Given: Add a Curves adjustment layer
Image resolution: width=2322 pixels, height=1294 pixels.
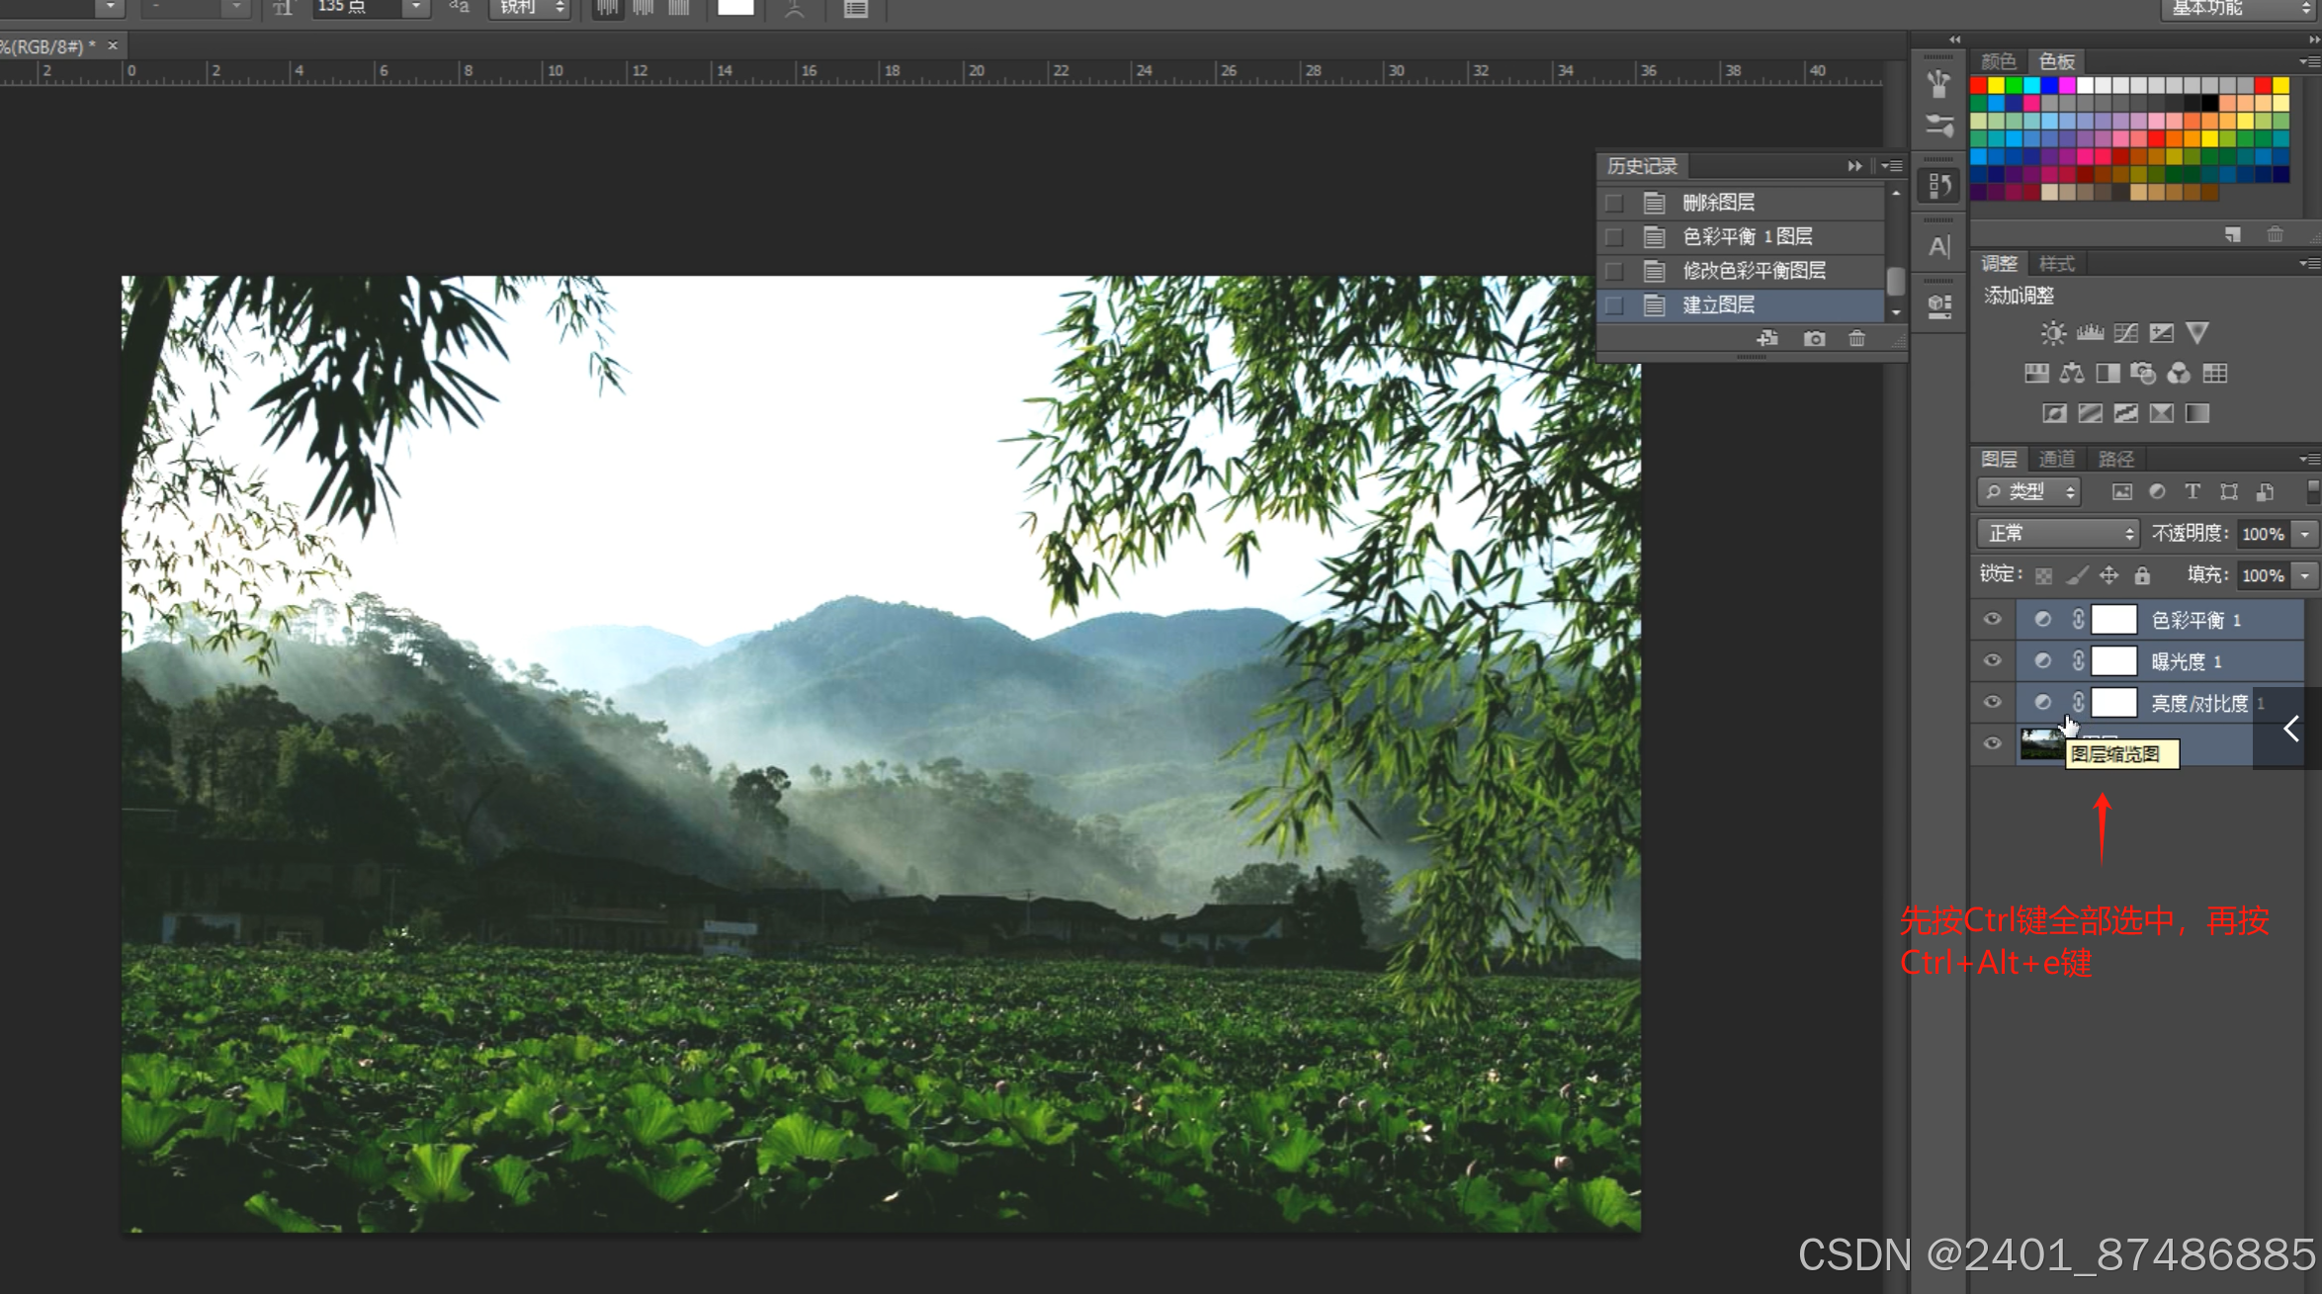Looking at the screenshot, I should [x=2125, y=333].
